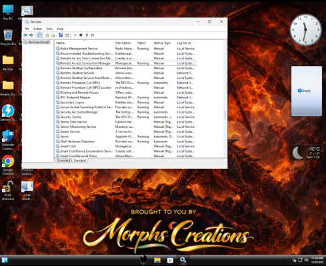Click the Start Service play icon
This screenshot has height=266, width=326.
pyautogui.click(x=75, y=35)
